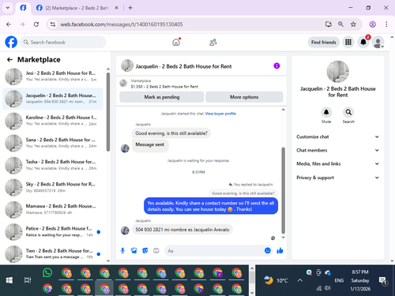Open new browser tab
Screen dimensions: 395x296
[130, 8]
